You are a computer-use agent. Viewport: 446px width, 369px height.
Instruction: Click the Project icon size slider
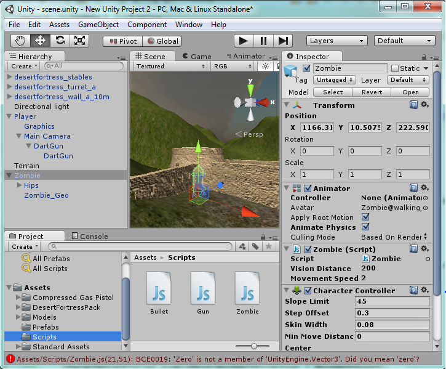coord(253,346)
